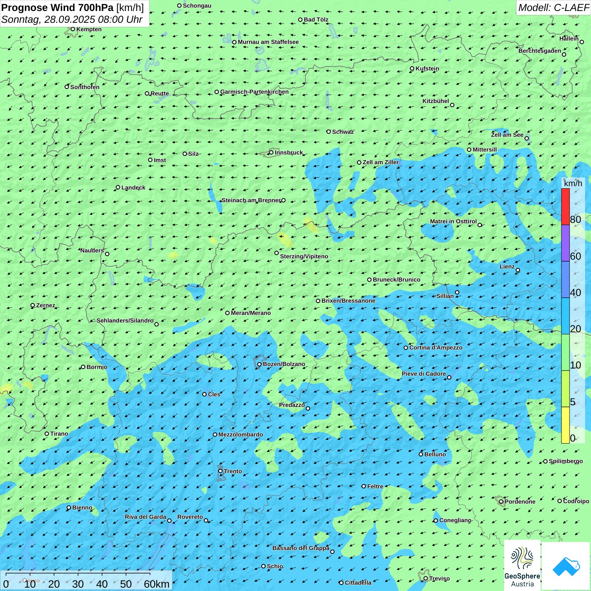Viewport: 591px width, 591px height.
Task: Click the GeoSphere Austria logo
Action: 522,565
